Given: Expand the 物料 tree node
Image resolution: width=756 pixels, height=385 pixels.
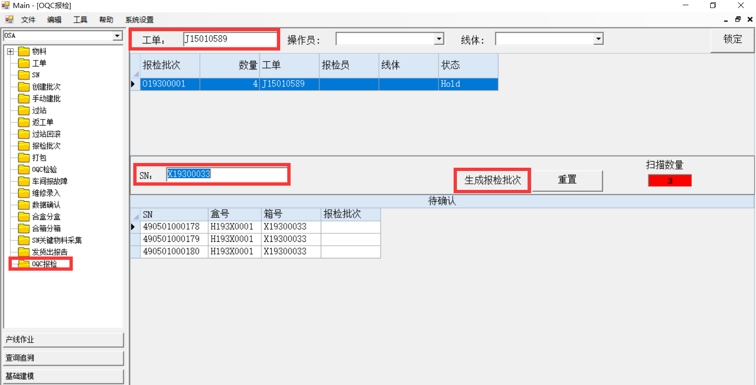Looking at the screenshot, I should [10, 51].
